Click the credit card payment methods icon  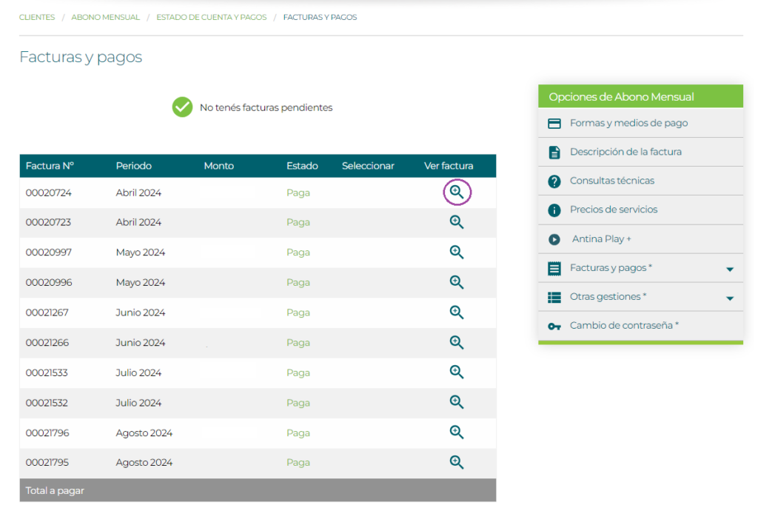pyautogui.click(x=554, y=124)
